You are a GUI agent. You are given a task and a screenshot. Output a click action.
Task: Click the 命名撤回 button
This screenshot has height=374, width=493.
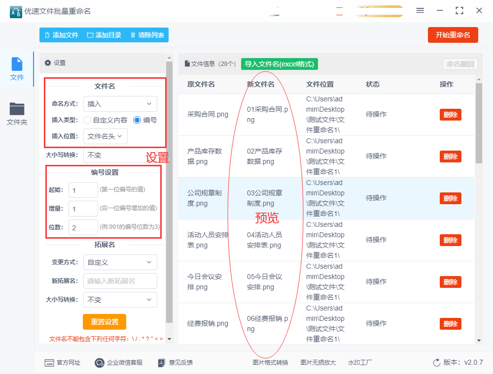(460, 64)
